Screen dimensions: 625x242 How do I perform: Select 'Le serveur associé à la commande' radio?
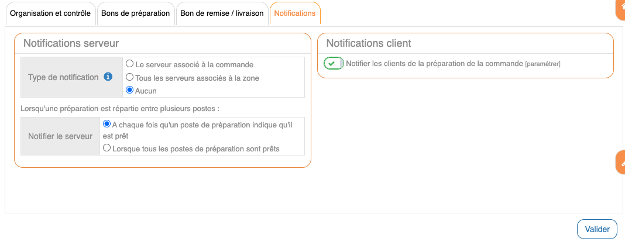tap(130, 64)
